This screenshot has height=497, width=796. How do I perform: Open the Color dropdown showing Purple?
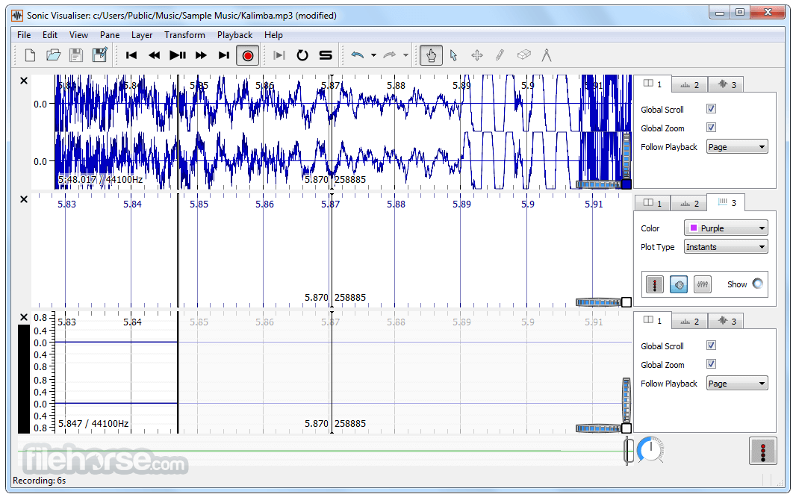click(726, 228)
